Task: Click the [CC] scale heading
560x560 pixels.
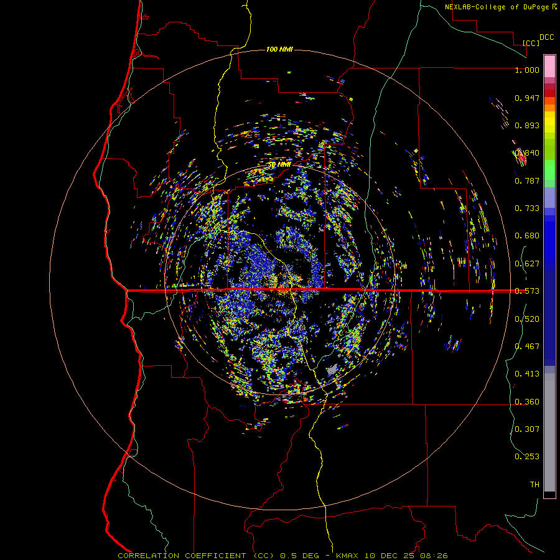Action: click(x=531, y=43)
